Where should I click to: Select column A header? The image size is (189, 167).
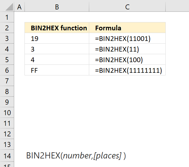point(19,7)
